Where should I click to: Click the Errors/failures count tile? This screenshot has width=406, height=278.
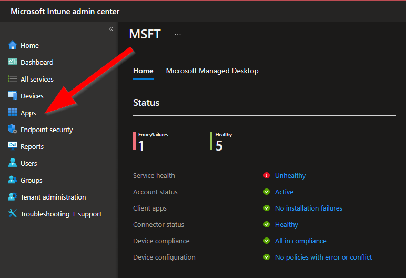point(151,141)
